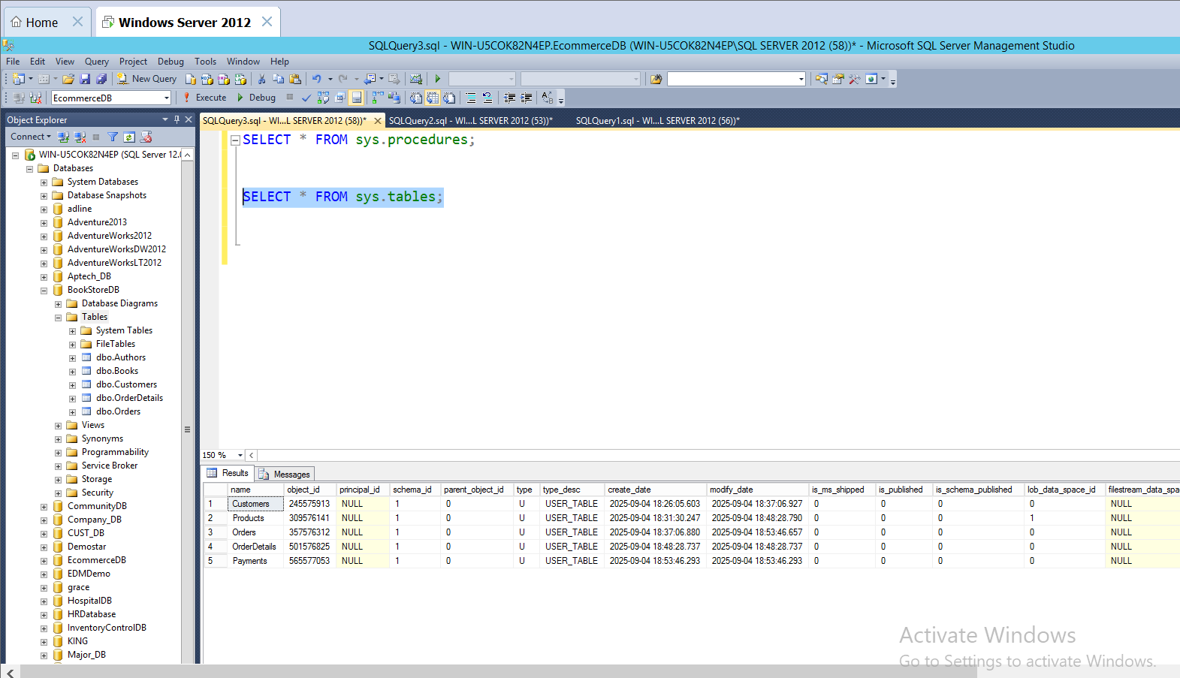1180x678 pixels.
Task: Collapse the Tables folder under BookStoreDB
Action: [58, 318]
